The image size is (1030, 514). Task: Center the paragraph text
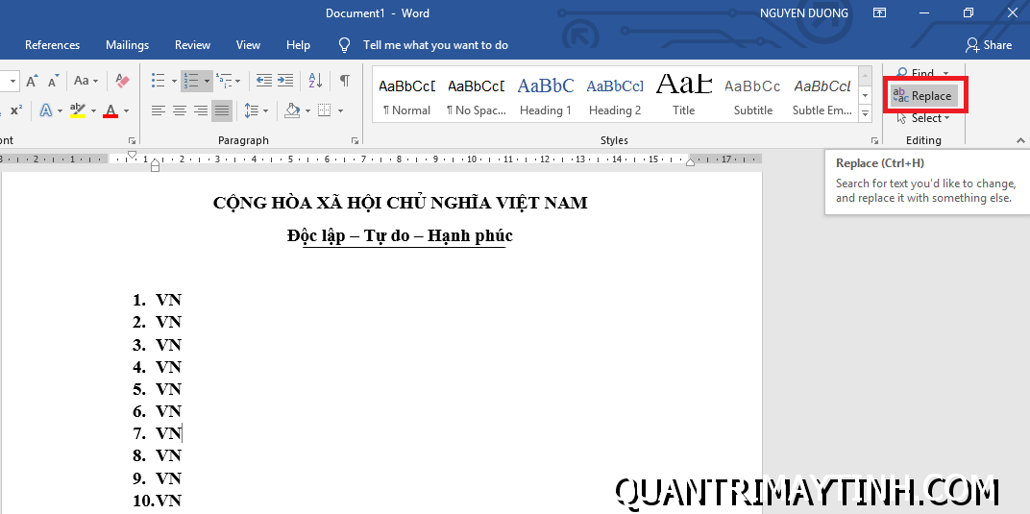[180, 110]
